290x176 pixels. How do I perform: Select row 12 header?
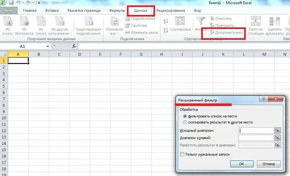(4, 130)
